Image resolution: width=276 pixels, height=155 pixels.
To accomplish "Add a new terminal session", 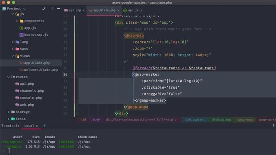I will pyautogui.click(x=44, y=126).
